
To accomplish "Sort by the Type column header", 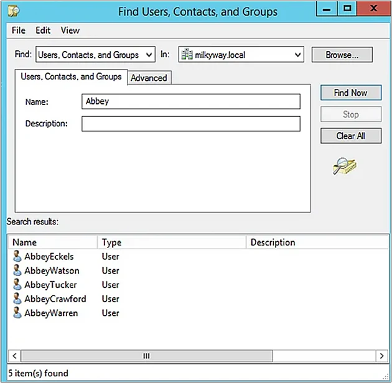I will 172,242.
